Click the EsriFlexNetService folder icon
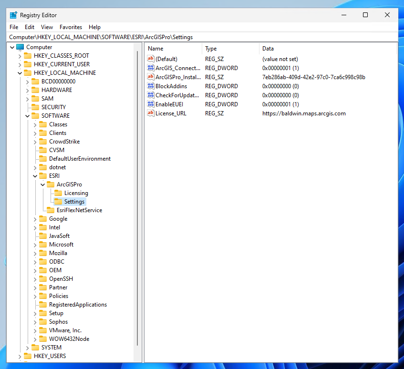 click(51, 210)
